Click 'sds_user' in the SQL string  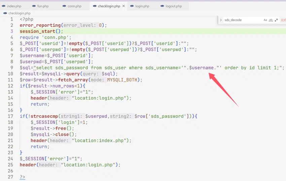[115, 68]
